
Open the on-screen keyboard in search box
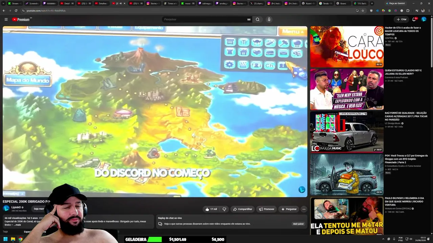click(x=249, y=20)
